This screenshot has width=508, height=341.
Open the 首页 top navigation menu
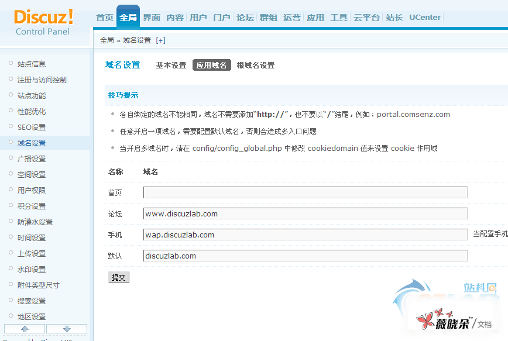105,18
